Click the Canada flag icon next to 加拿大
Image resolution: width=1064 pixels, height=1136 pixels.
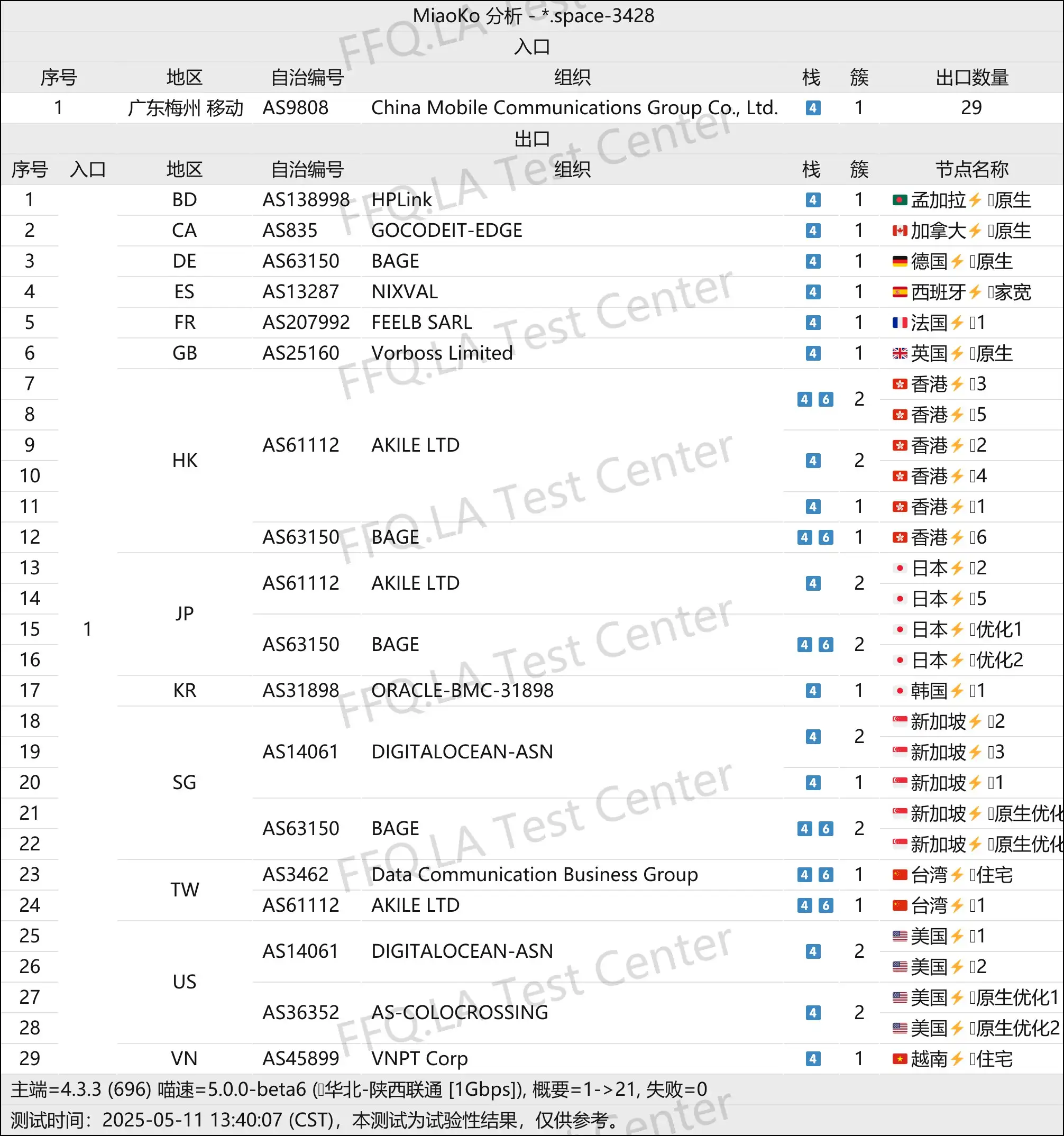900,231
